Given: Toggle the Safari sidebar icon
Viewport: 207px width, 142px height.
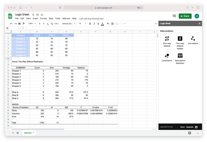Looking at the screenshot, I should point(21,8).
